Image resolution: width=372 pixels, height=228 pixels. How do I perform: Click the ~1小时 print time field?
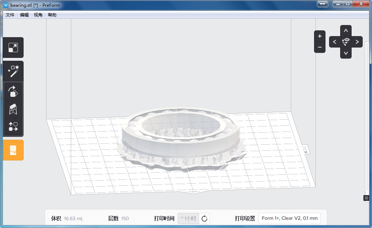point(189,218)
